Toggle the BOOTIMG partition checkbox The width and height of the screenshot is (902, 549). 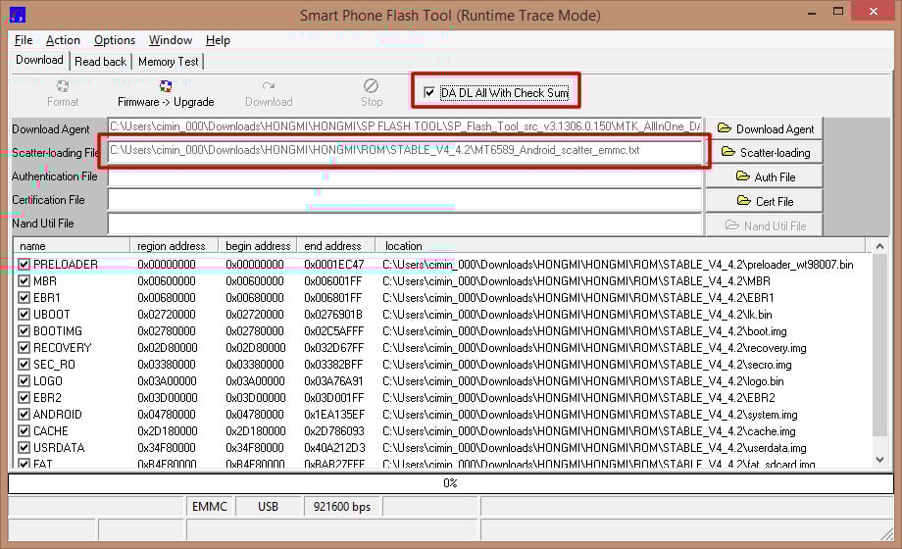click(x=24, y=331)
